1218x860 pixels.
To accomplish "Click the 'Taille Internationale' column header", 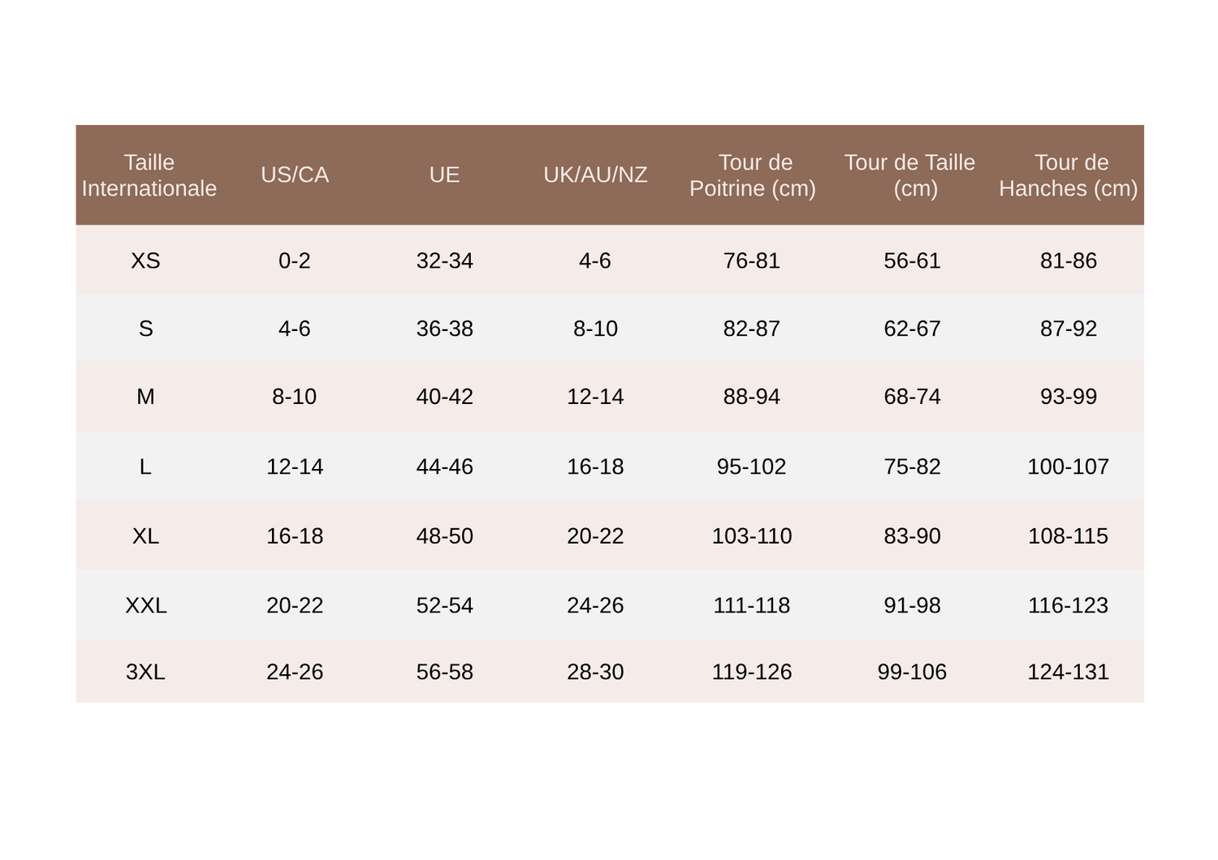I will coord(149,175).
